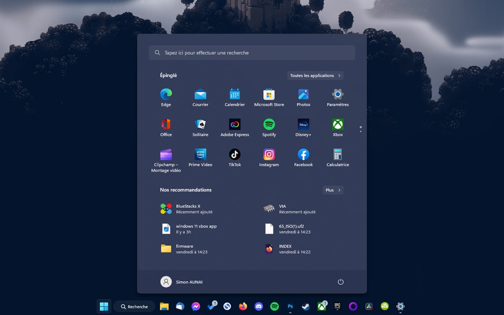Open File Explorer from the taskbar
Image resolution: width=504 pixels, height=315 pixels.
click(164, 307)
